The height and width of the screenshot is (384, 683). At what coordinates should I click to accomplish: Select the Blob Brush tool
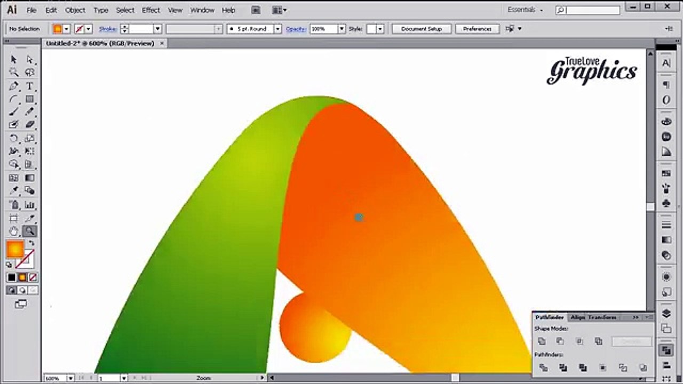[x=14, y=125]
